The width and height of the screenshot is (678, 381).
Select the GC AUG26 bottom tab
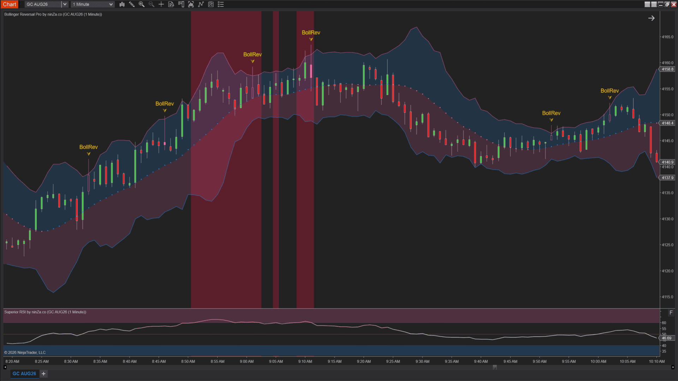click(24, 374)
